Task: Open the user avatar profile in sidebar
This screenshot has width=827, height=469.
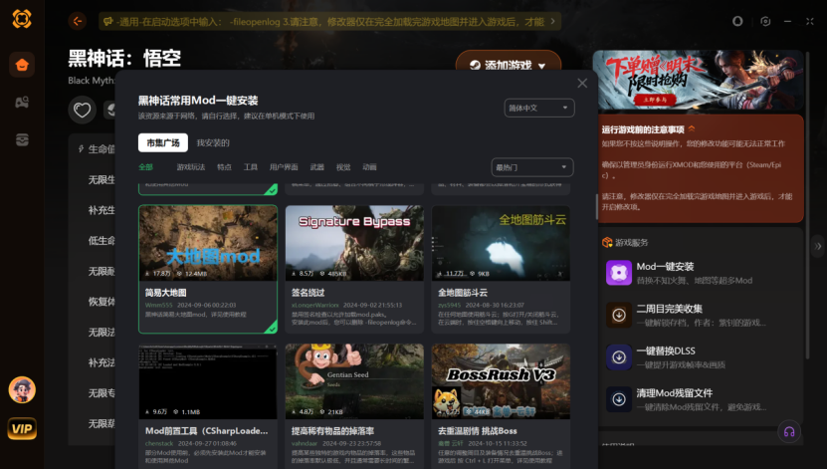Action: click(x=22, y=390)
